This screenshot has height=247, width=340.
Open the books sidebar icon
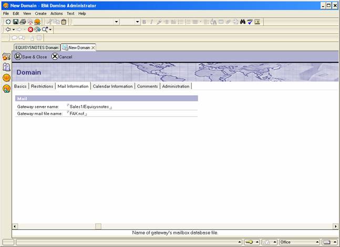[6, 67]
